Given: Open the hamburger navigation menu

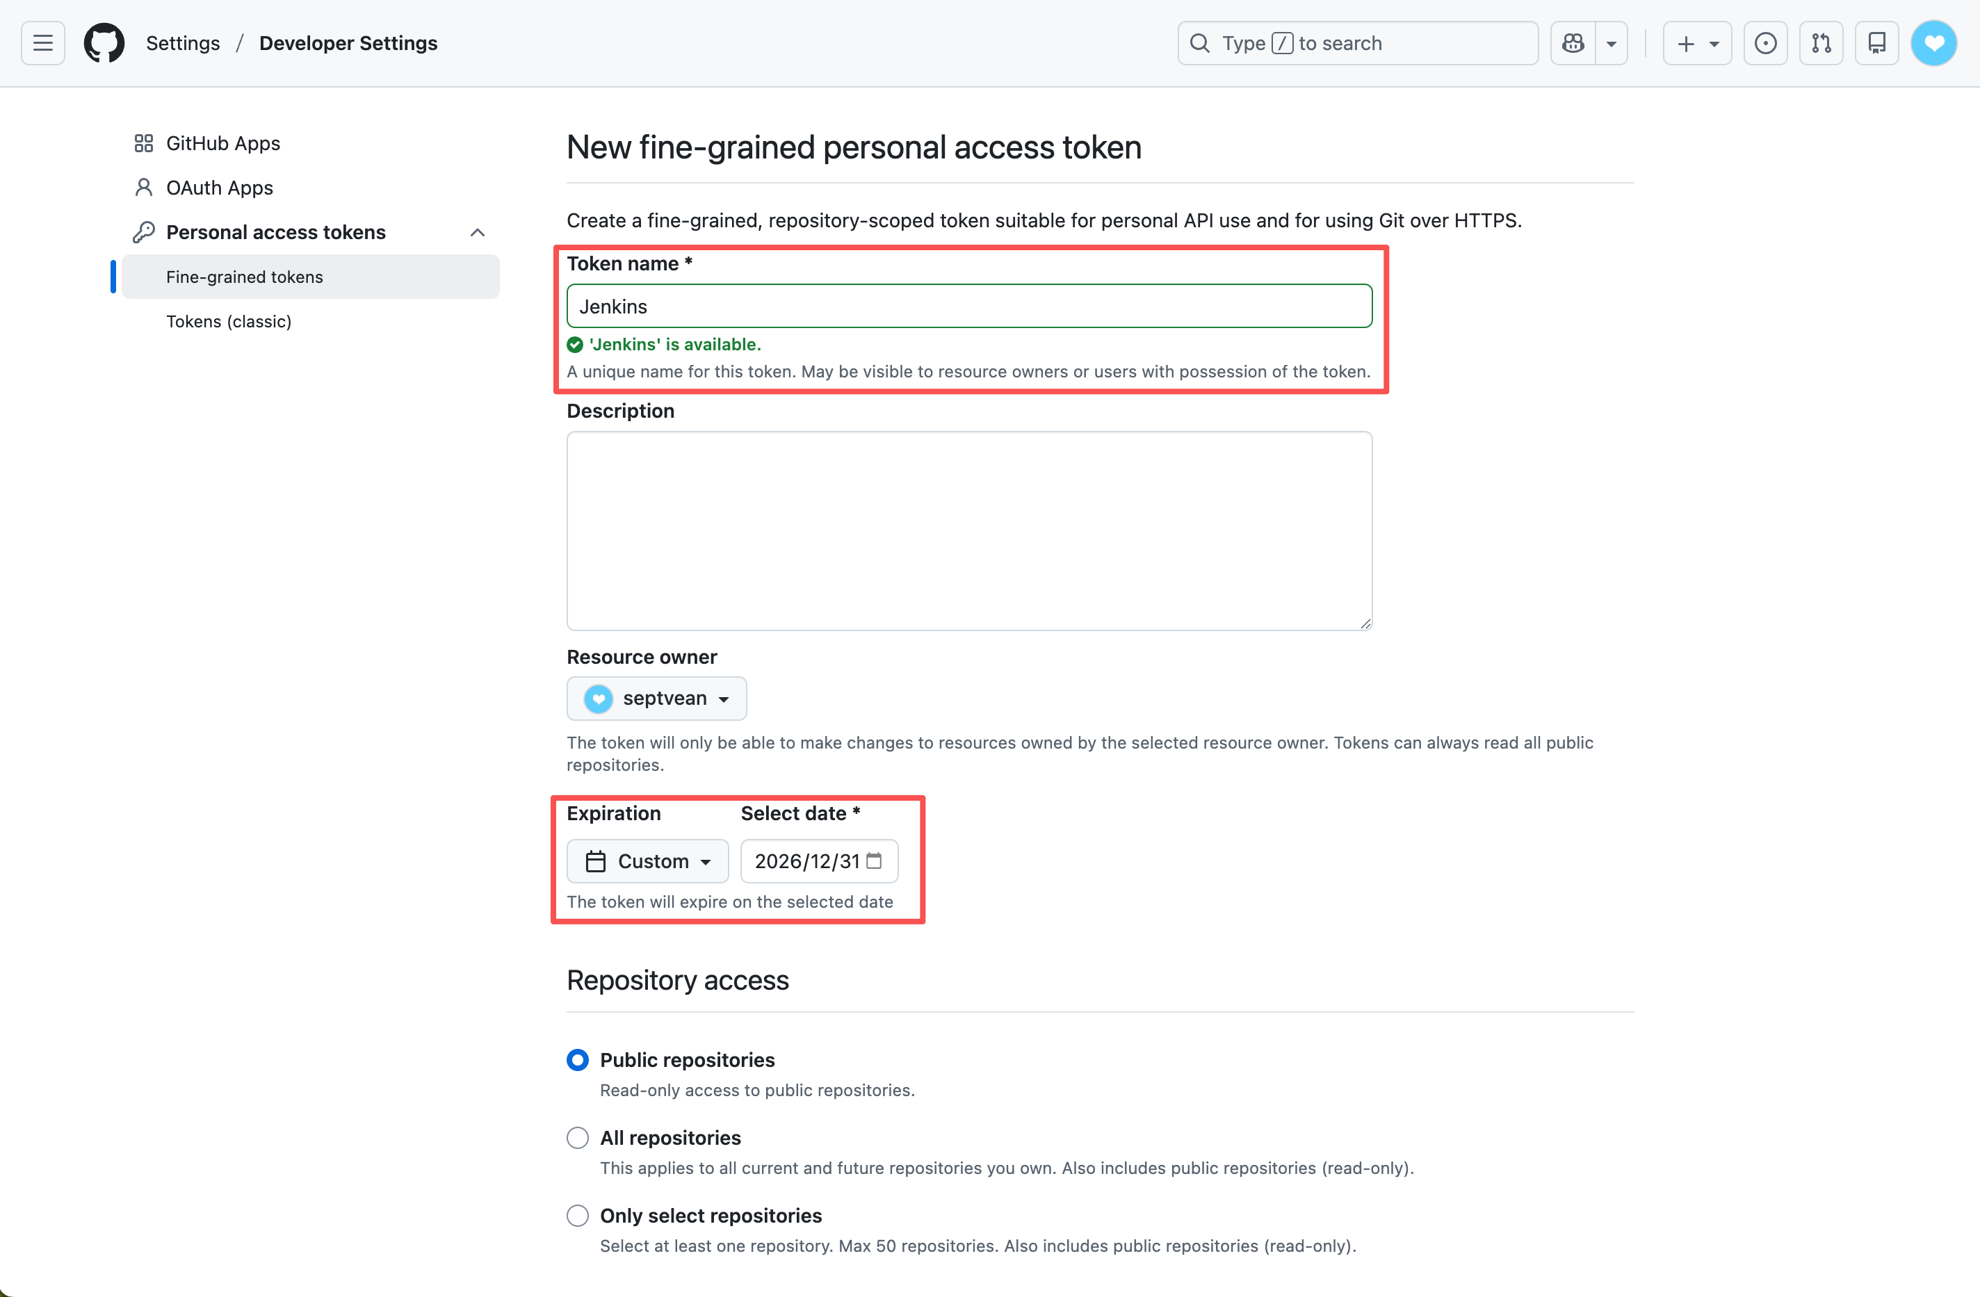Looking at the screenshot, I should (42, 43).
